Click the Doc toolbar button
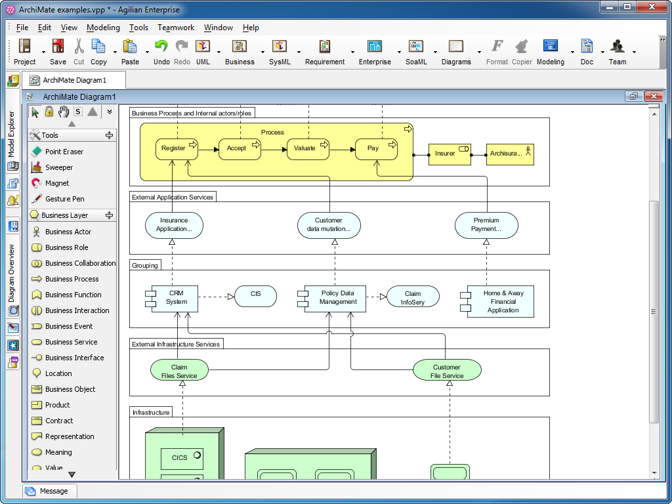The height and width of the screenshot is (504, 672). 586,47
